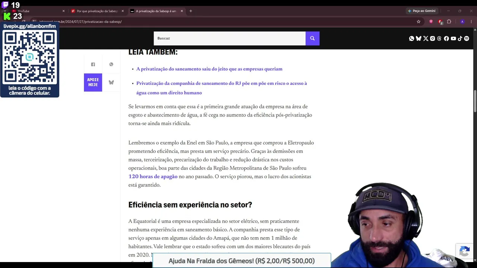Click the reCAPTCHA badge icon
Screen dimensions: 477x268
click(x=464, y=252)
